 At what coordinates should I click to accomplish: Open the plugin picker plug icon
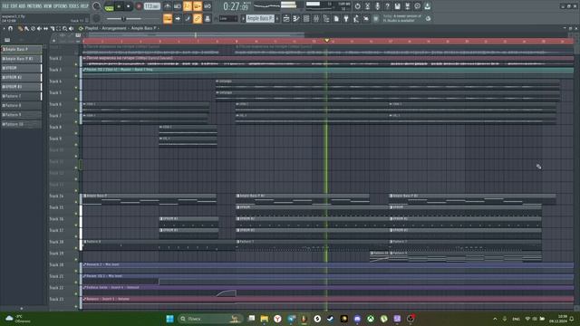346,18
